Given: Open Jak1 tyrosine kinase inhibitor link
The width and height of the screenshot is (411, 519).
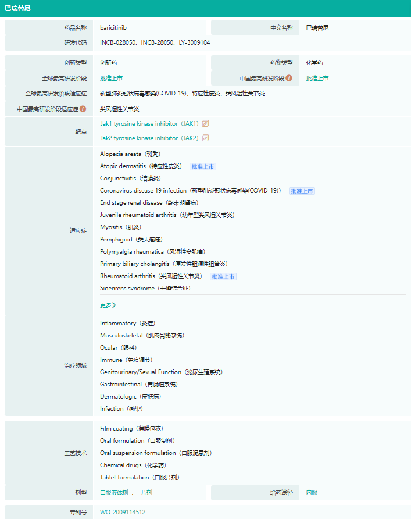Looking at the screenshot, I should click(149, 123).
